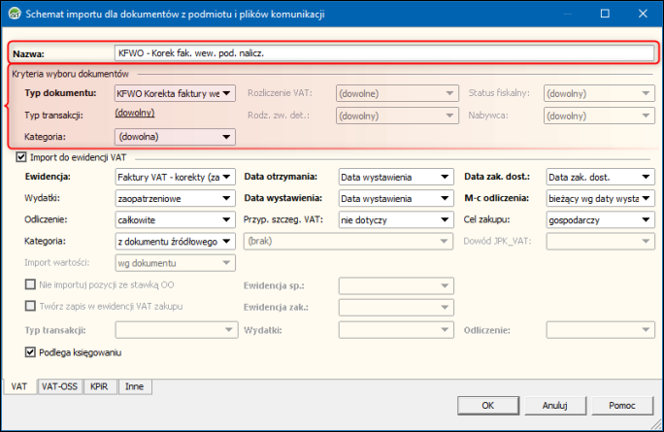
Task: Maximize the import schema dialog window
Action: 605,14
